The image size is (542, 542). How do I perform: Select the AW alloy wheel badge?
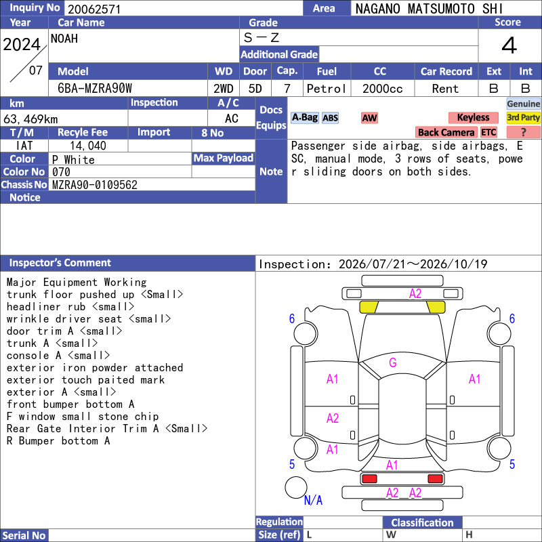tap(369, 118)
